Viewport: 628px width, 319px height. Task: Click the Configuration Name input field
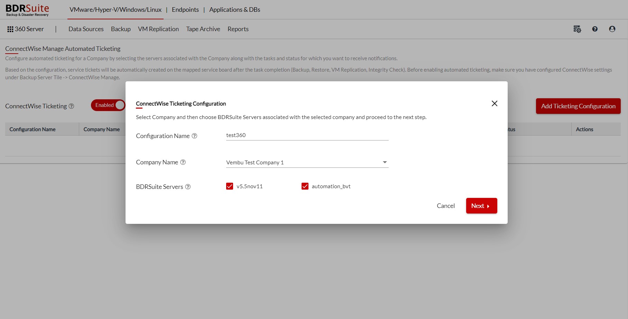pos(307,135)
